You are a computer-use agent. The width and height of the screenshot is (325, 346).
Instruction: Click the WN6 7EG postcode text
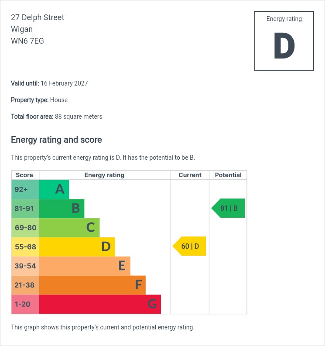coord(27,41)
